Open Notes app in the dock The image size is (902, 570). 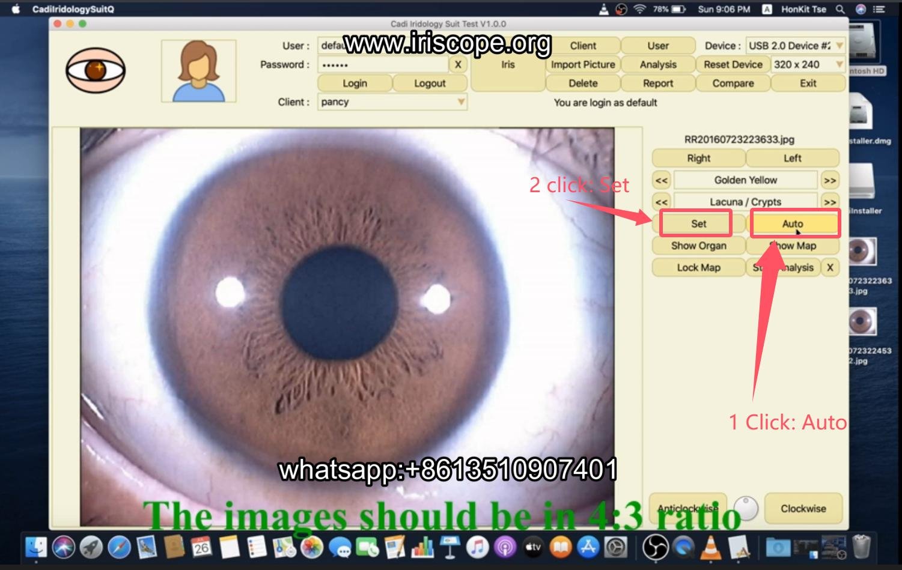(229, 547)
